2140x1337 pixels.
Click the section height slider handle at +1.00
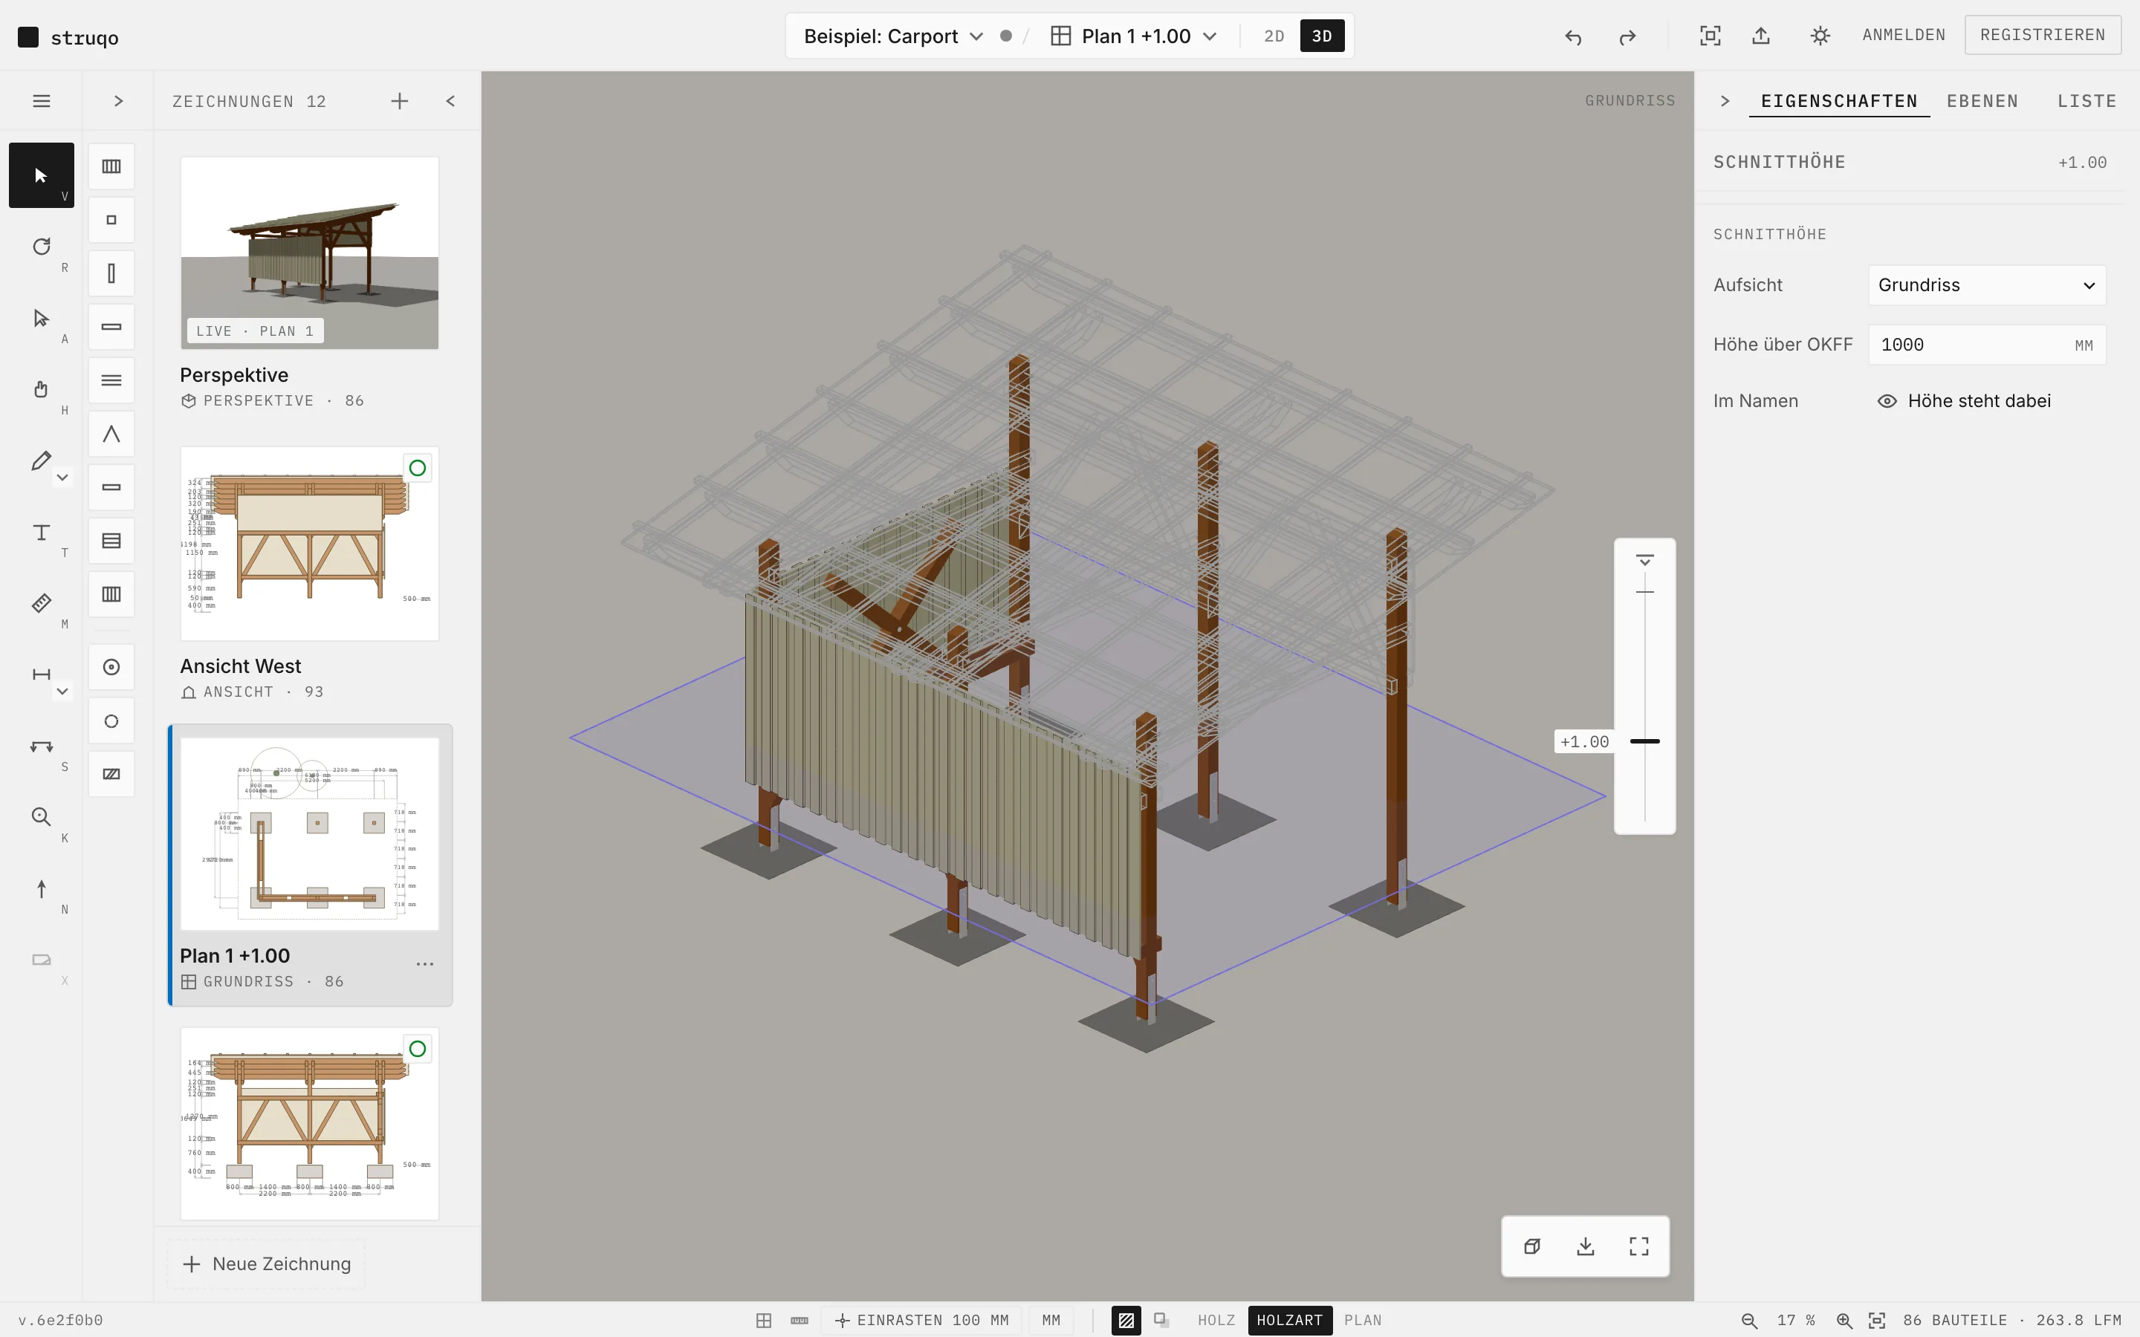click(x=1644, y=741)
